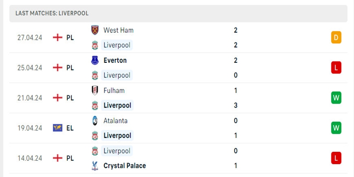Click green W badge for Atalanta match
The width and height of the screenshot is (354, 177).
[336, 128]
